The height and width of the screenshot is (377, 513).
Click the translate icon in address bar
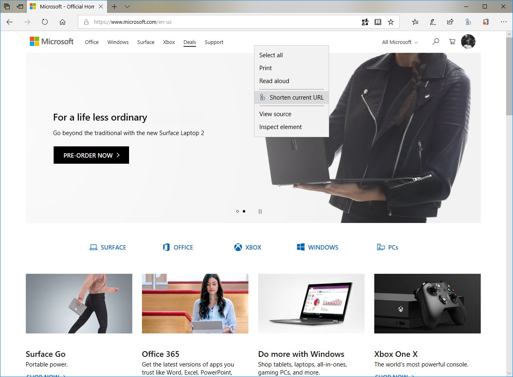coord(365,22)
